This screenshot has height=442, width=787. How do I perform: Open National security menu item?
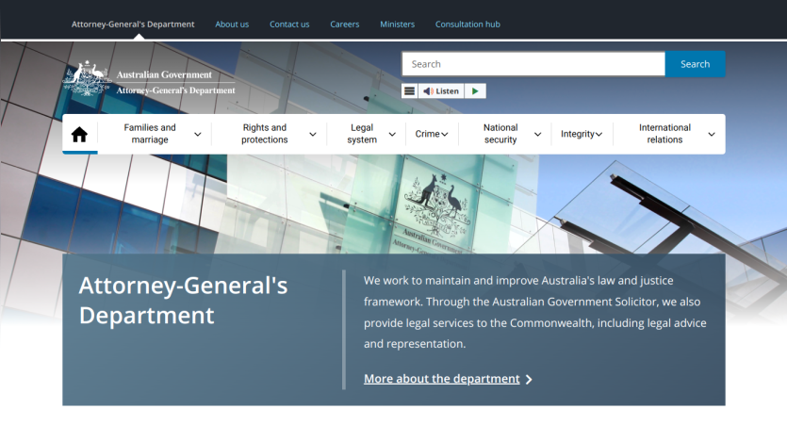pos(500,134)
